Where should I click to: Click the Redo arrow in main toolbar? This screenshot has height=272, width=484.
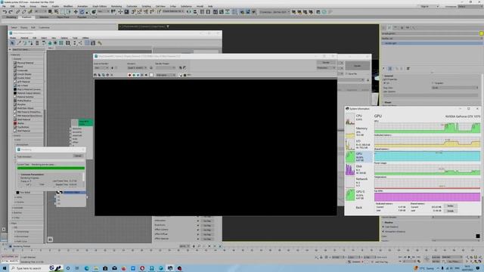coord(11,12)
